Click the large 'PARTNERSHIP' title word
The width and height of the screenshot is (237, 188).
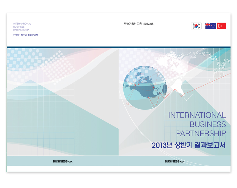point(201,134)
